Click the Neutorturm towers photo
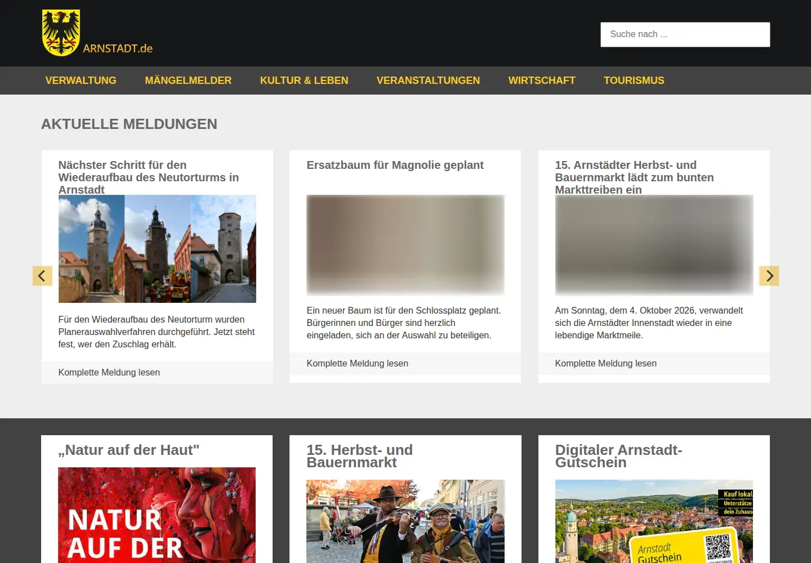Viewport: 811px width, 563px height. coord(157,249)
